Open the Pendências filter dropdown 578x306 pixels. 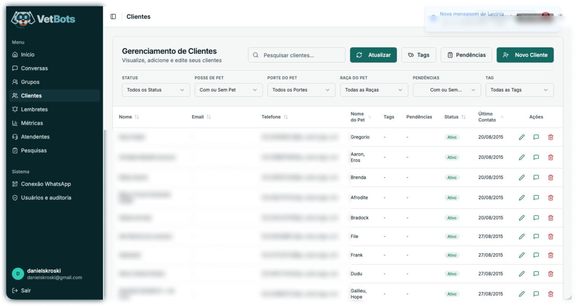pyautogui.click(x=447, y=90)
